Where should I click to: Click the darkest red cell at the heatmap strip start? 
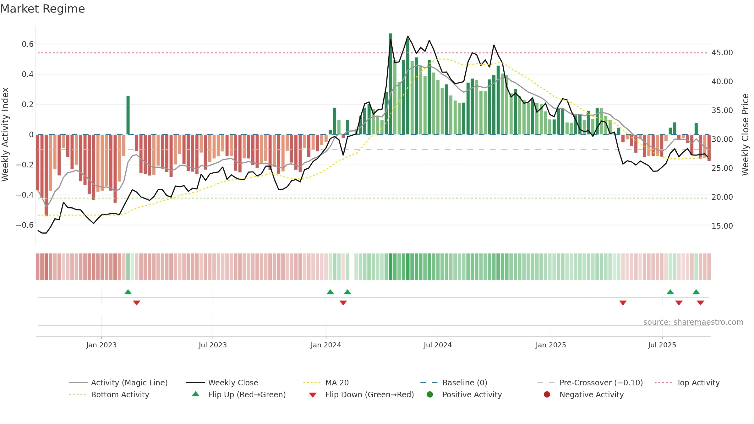(46, 267)
